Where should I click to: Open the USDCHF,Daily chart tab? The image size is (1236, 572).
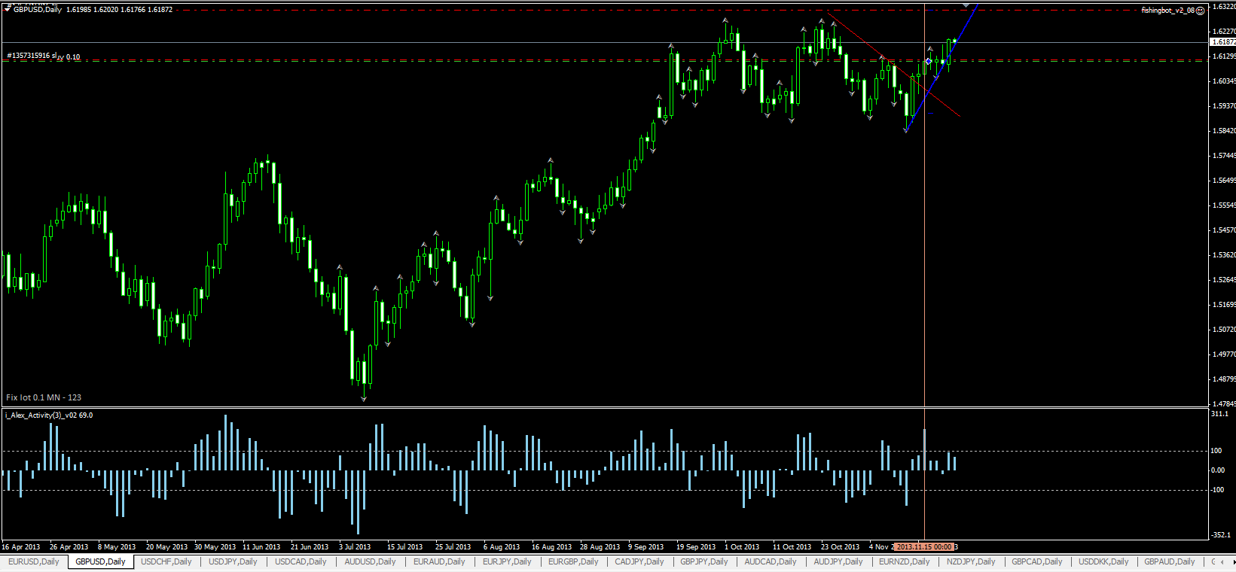[166, 562]
